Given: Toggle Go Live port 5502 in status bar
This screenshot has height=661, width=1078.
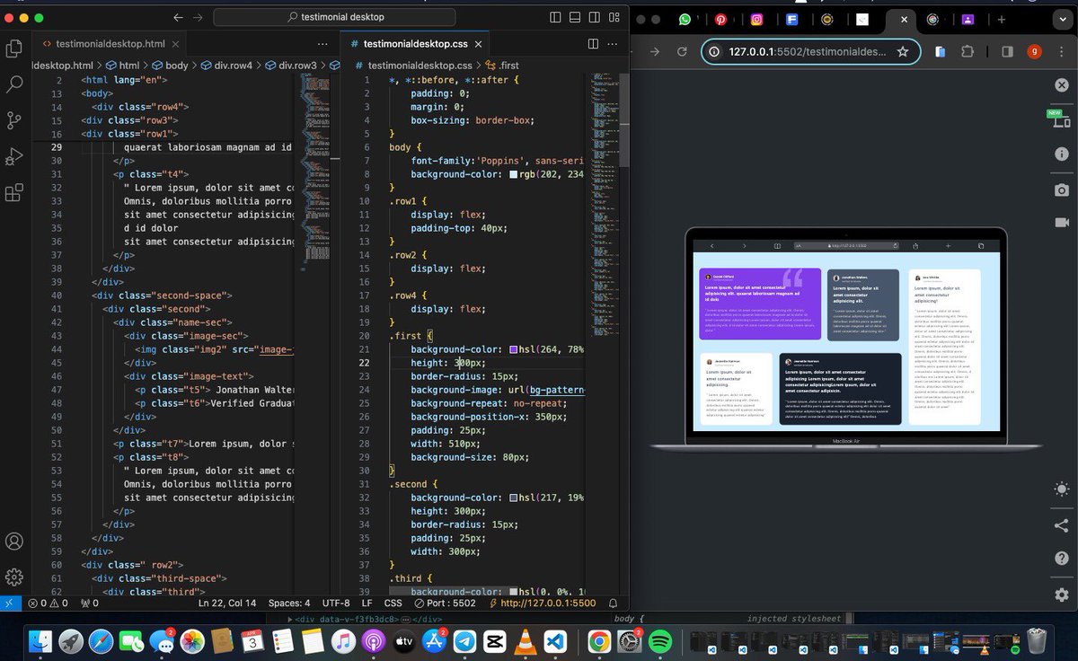Looking at the screenshot, I should click(446, 604).
